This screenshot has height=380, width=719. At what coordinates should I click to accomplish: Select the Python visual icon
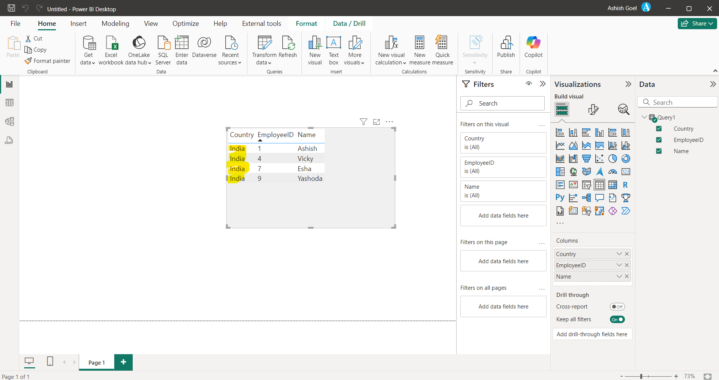560,198
